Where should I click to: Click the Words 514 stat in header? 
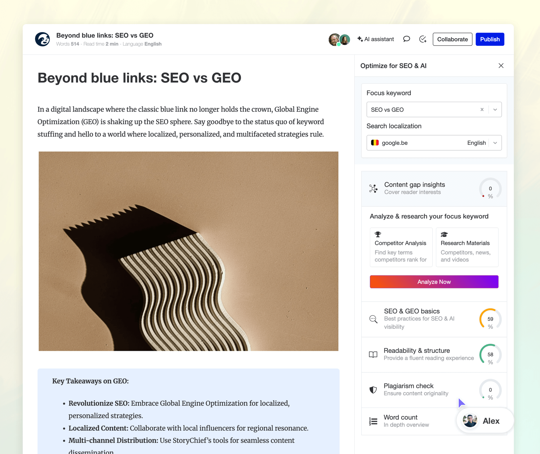[x=67, y=44]
